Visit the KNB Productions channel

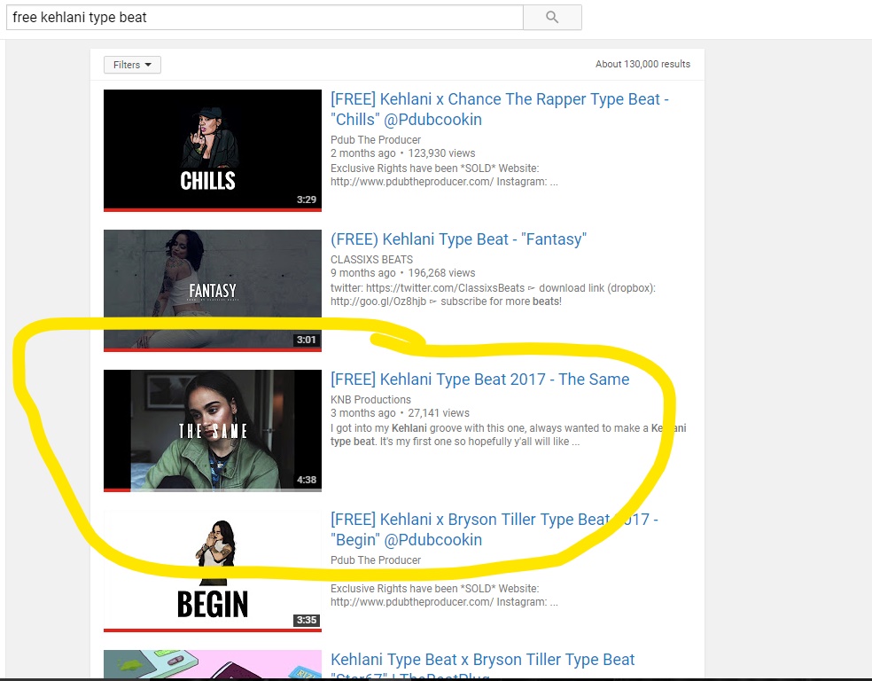(370, 400)
